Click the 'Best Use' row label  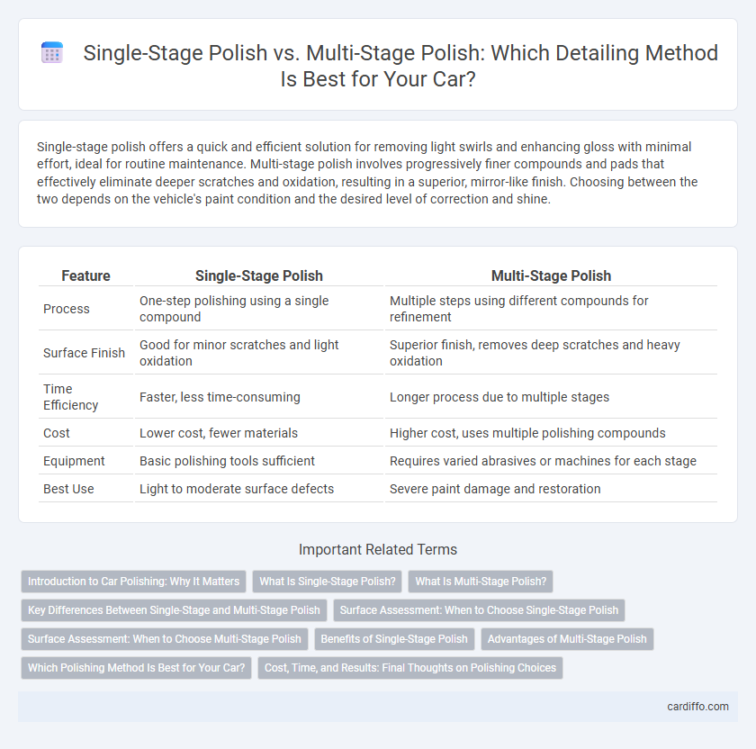coord(68,489)
